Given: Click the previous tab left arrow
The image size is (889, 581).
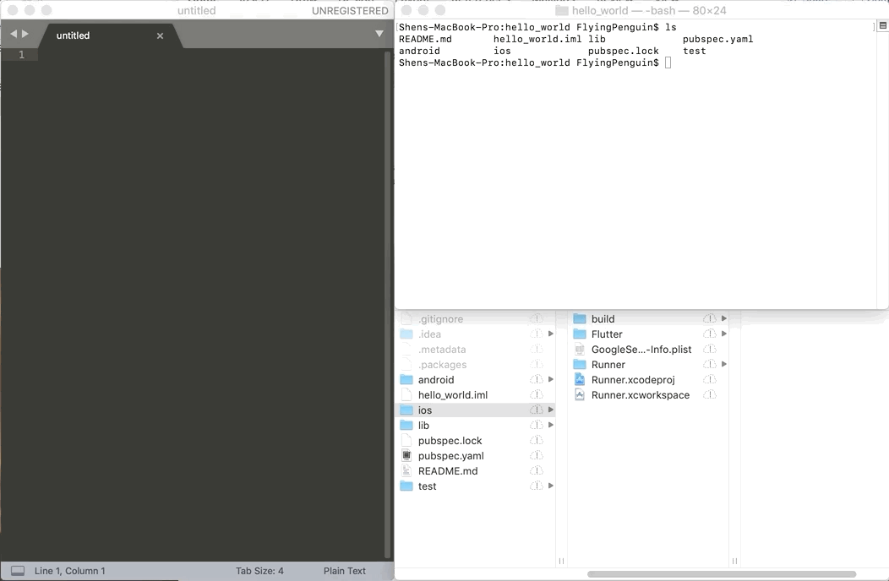Looking at the screenshot, I should [x=14, y=35].
